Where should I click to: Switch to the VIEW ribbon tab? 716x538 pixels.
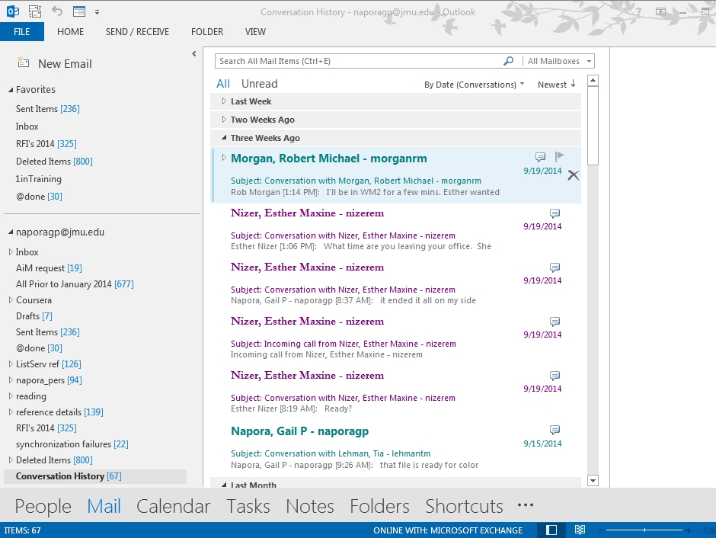tap(255, 32)
